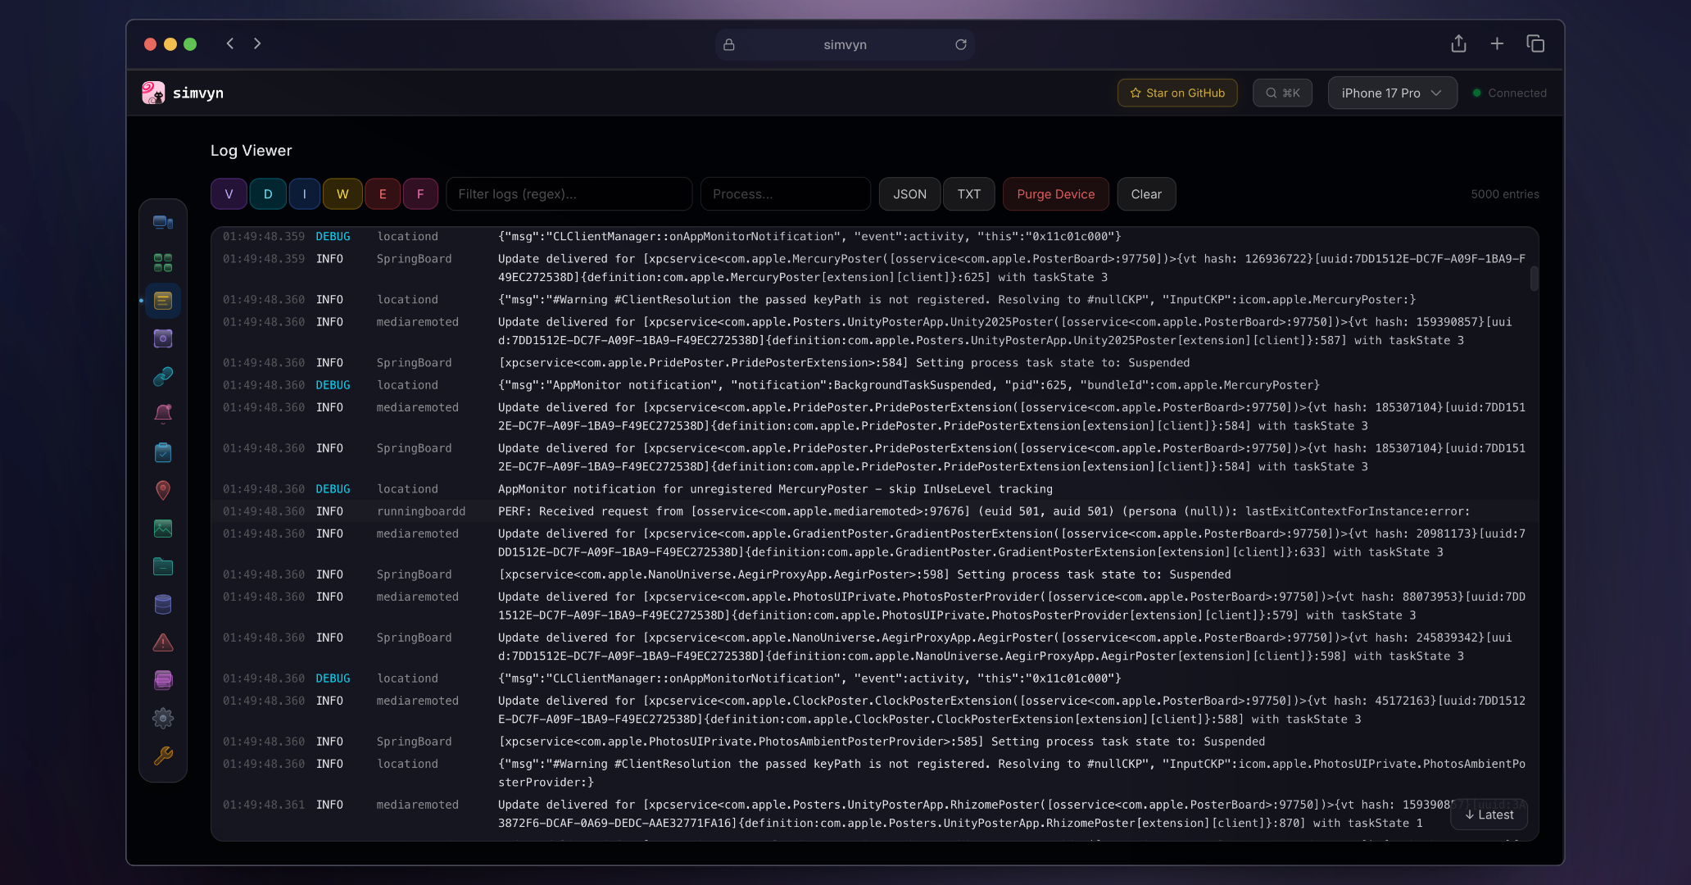Click the database icon in the sidebar
Viewport: 1691px width, 885px height.
[x=163, y=604]
